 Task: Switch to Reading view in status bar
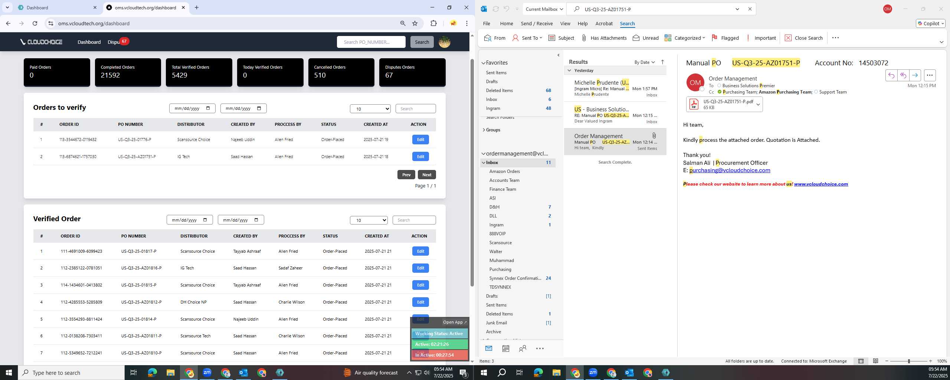[875, 361]
